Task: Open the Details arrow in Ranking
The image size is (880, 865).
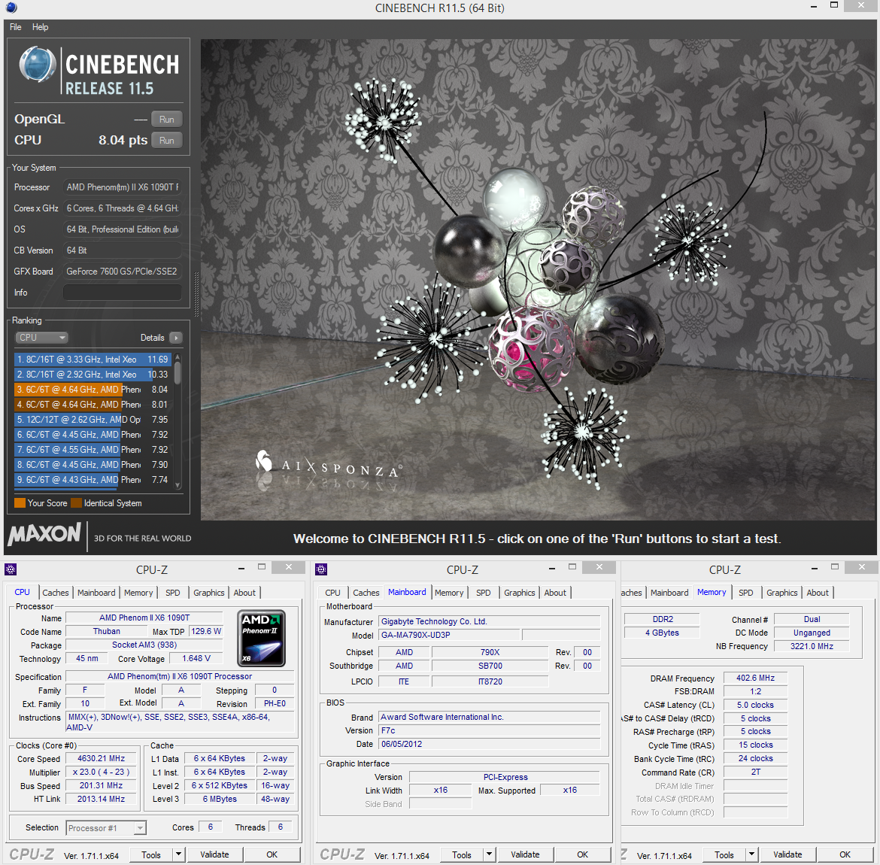Action: pyautogui.click(x=176, y=338)
